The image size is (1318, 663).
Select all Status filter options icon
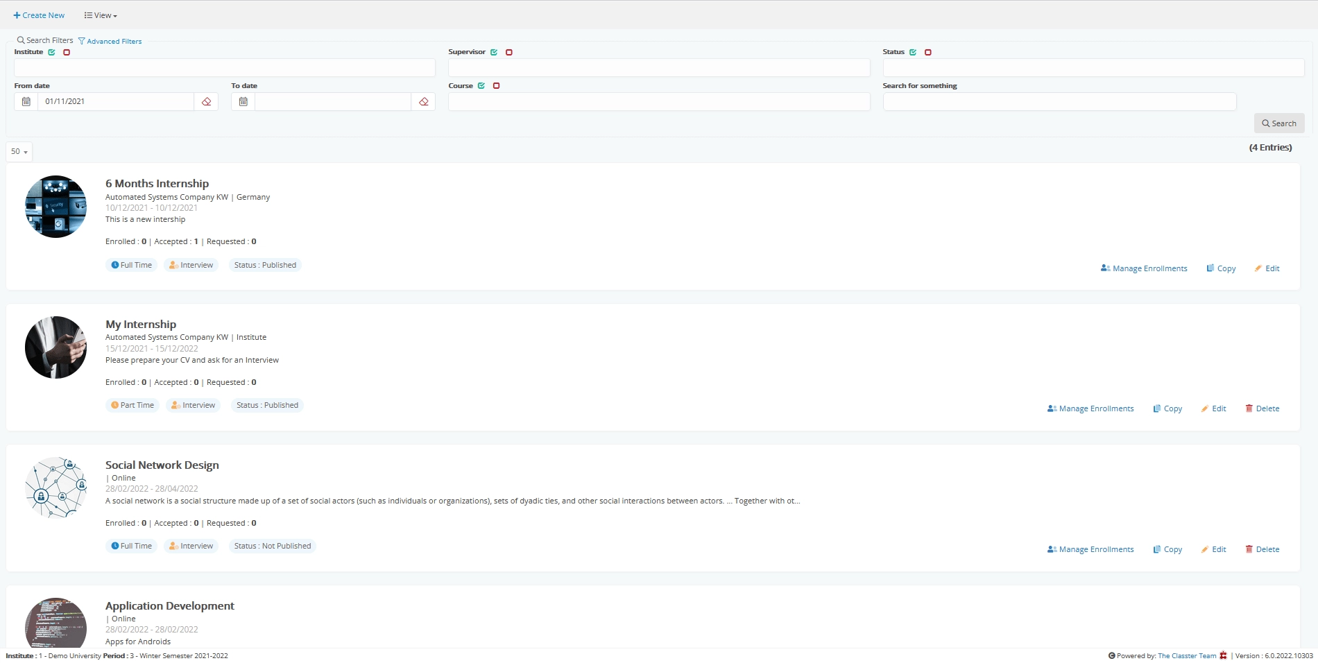point(913,52)
